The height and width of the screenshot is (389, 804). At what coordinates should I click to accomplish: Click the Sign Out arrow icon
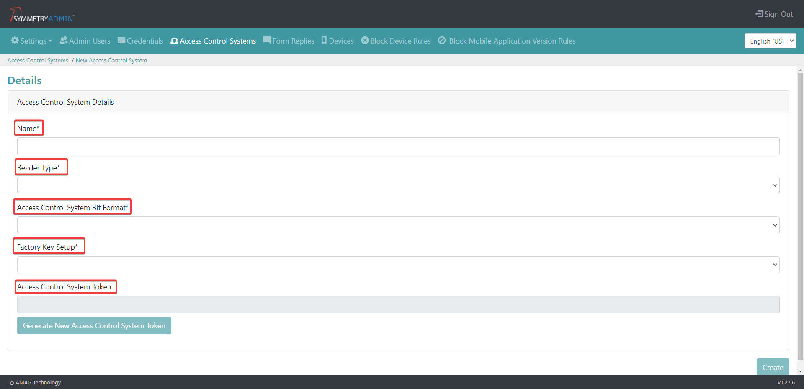(x=759, y=14)
